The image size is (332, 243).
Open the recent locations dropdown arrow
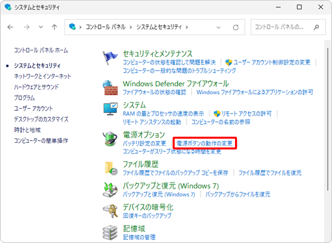pos(41,27)
